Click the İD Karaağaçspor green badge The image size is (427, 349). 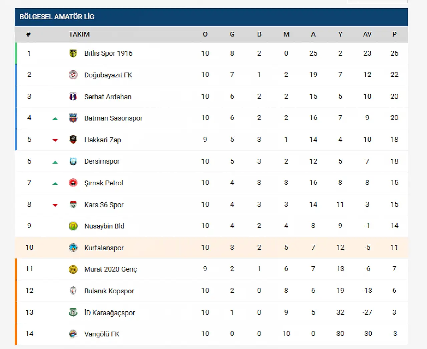coord(73,312)
